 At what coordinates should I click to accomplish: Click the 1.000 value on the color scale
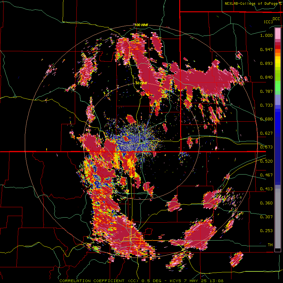[x=266, y=35]
